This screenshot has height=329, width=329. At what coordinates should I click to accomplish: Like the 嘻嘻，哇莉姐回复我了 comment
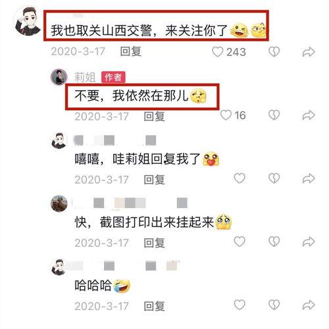(x=240, y=178)
